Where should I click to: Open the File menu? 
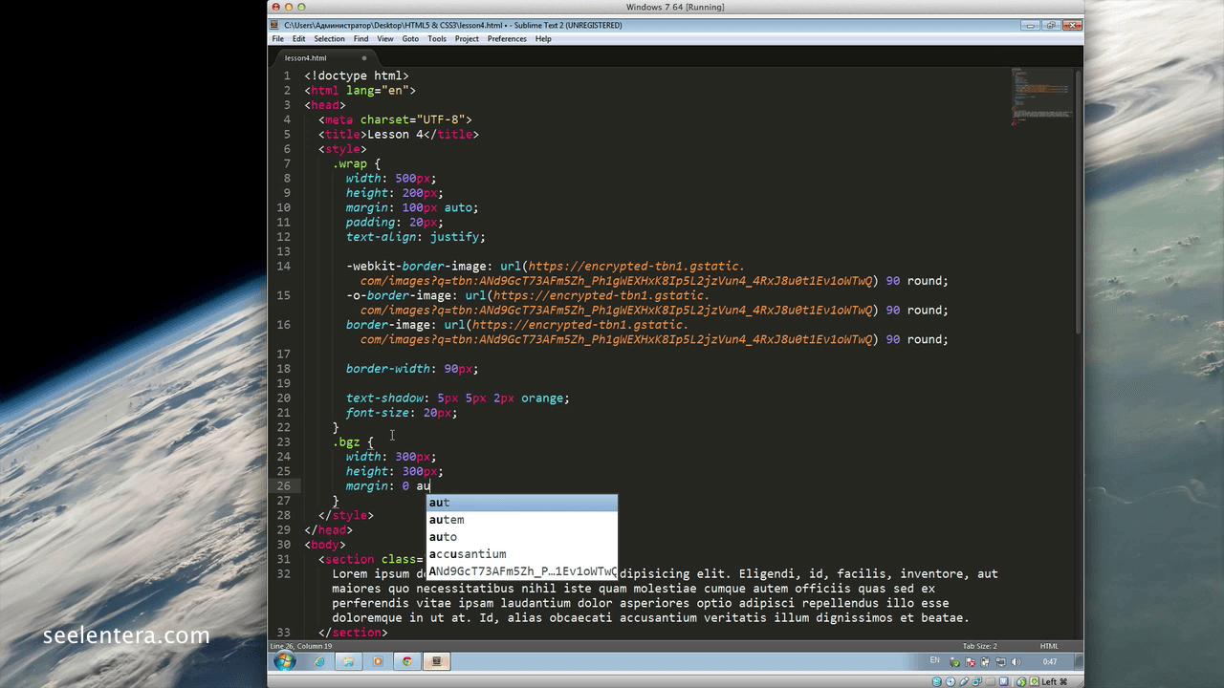(x=277, y=39)
